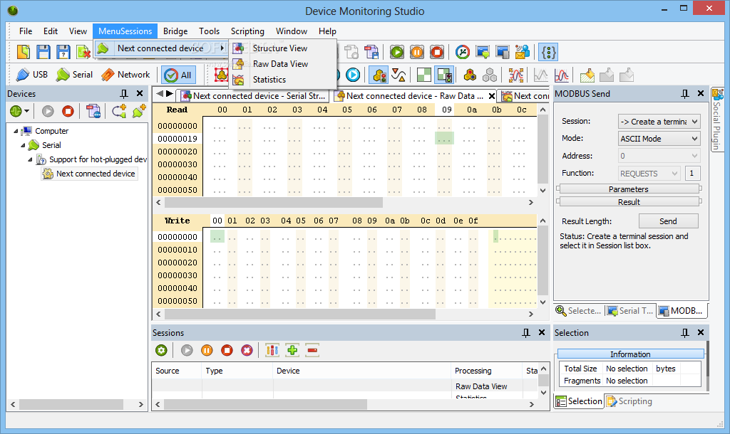The height and width of the screenshot is (434, 730).
Task: Close the Raw Data document tab
Action: [x=492, y=96]
